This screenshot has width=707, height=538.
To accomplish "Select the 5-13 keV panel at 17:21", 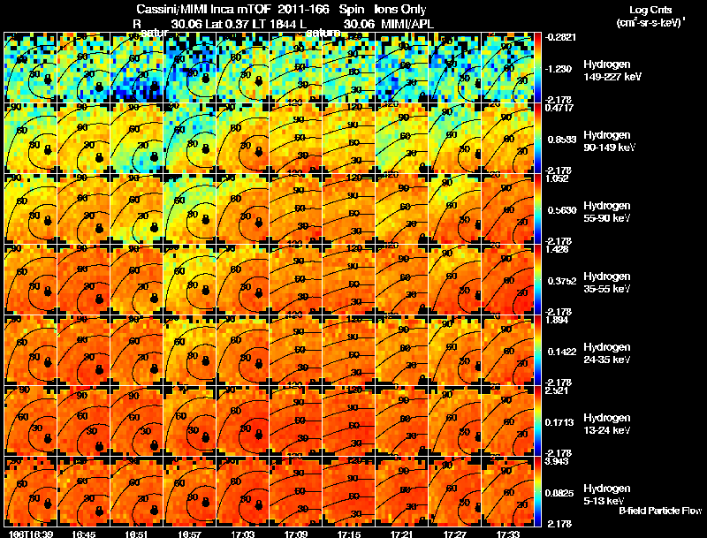I will tap(402, 492).
